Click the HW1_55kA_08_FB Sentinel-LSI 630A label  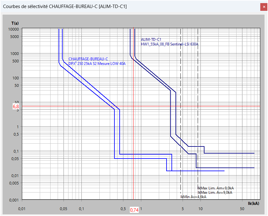pyautogui.click(x=169, y=44)
